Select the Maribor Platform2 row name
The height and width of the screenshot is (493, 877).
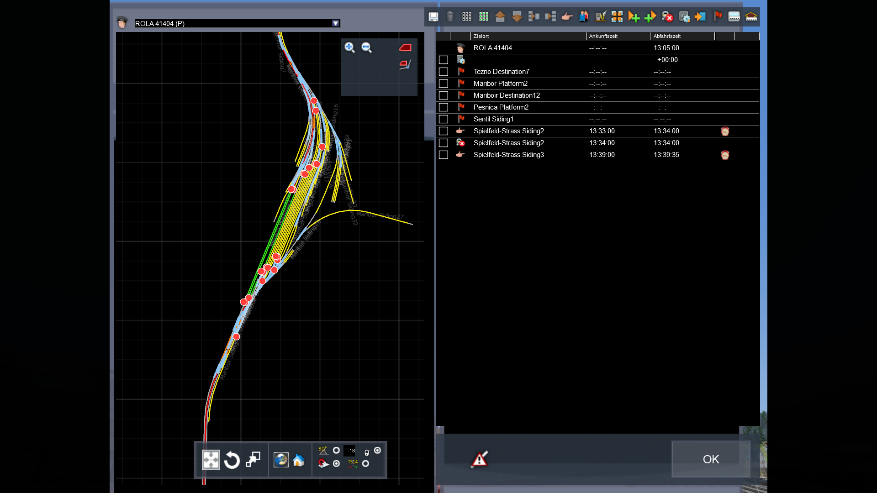[501, 84]
